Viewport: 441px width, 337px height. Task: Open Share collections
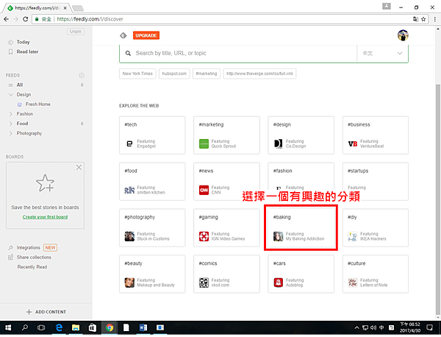(34, 258)
